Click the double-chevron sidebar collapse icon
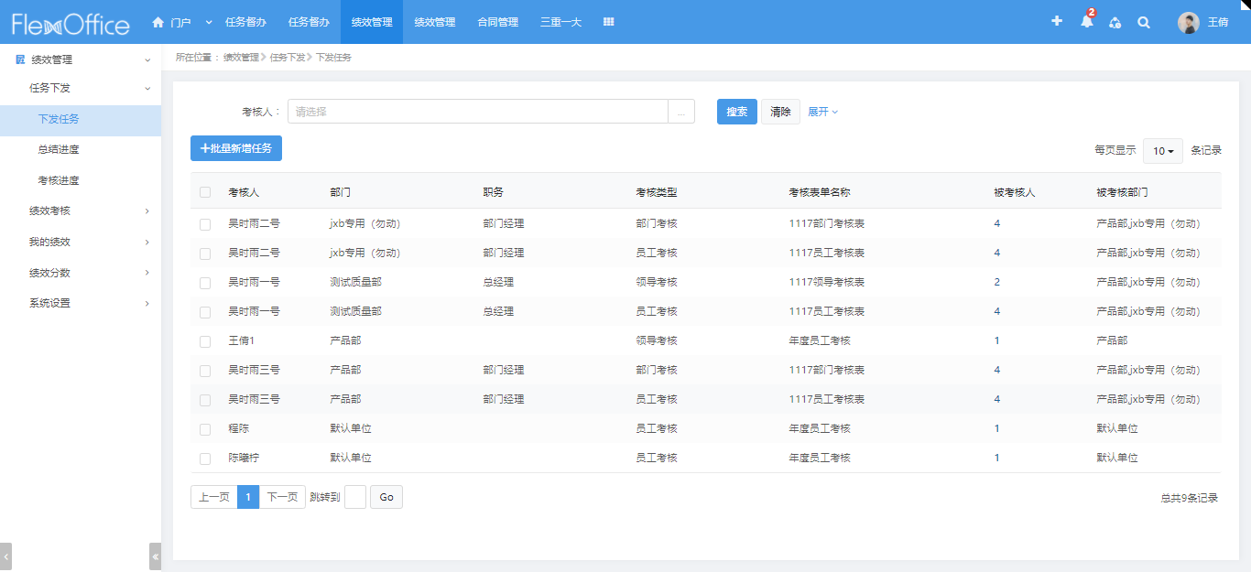Viewport: 1251px width, 572px height. tap(155, 556)
